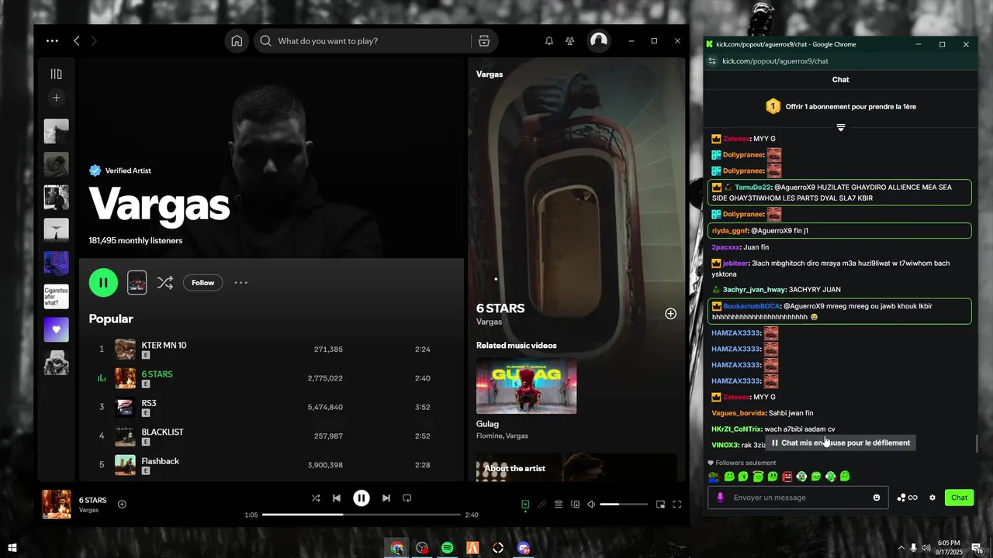
Task: Open Kick chat settings gear
Action: coord(932,498)
